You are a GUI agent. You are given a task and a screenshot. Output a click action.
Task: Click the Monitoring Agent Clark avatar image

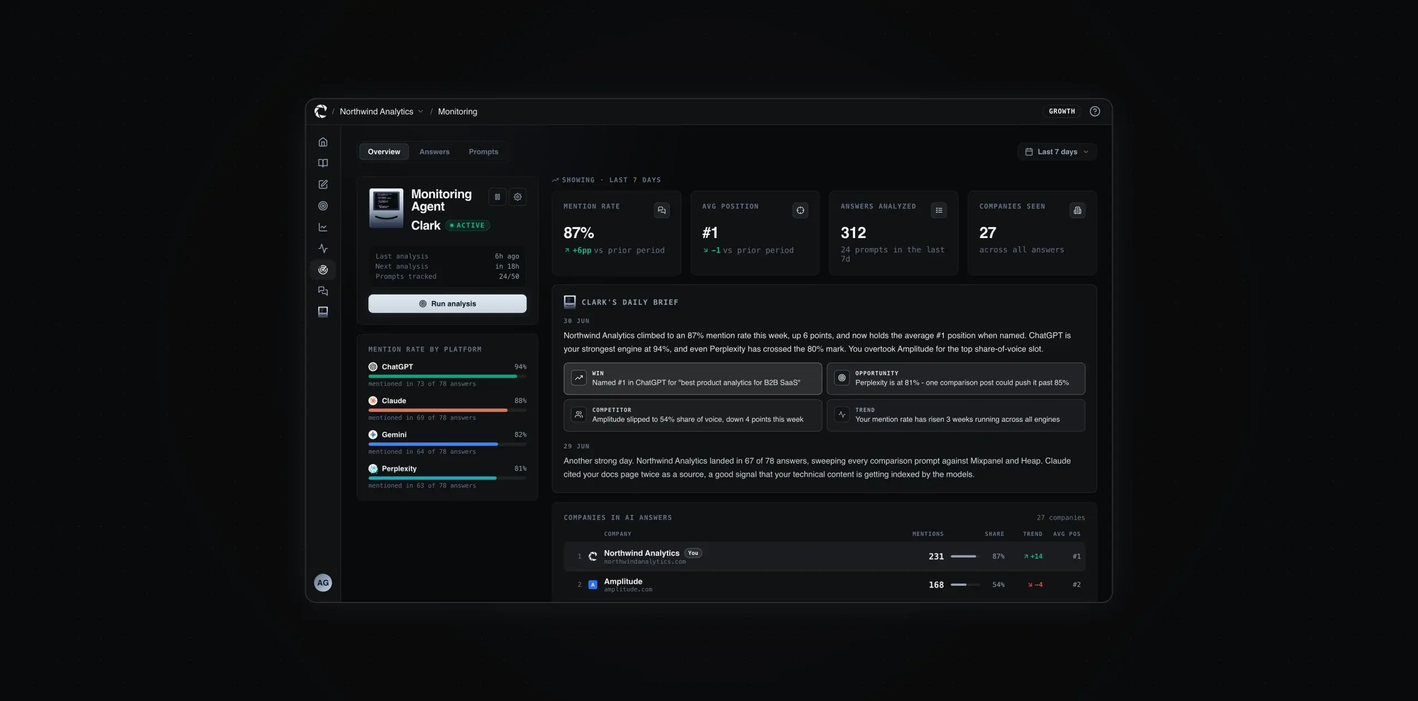point(386,208)
